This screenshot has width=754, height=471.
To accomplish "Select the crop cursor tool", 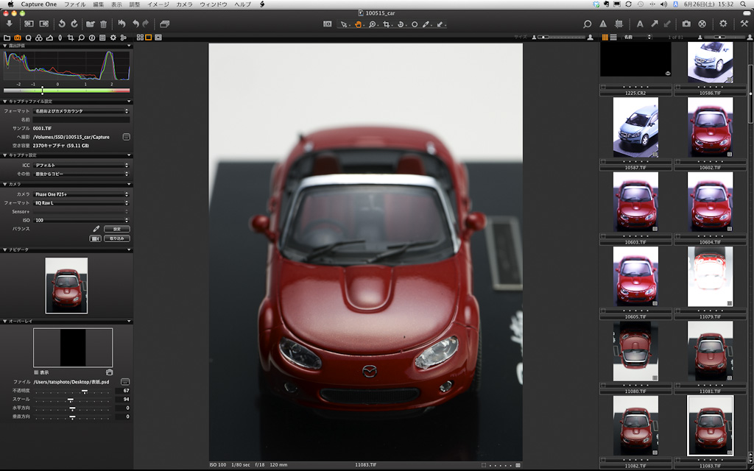I will (387, 24).
